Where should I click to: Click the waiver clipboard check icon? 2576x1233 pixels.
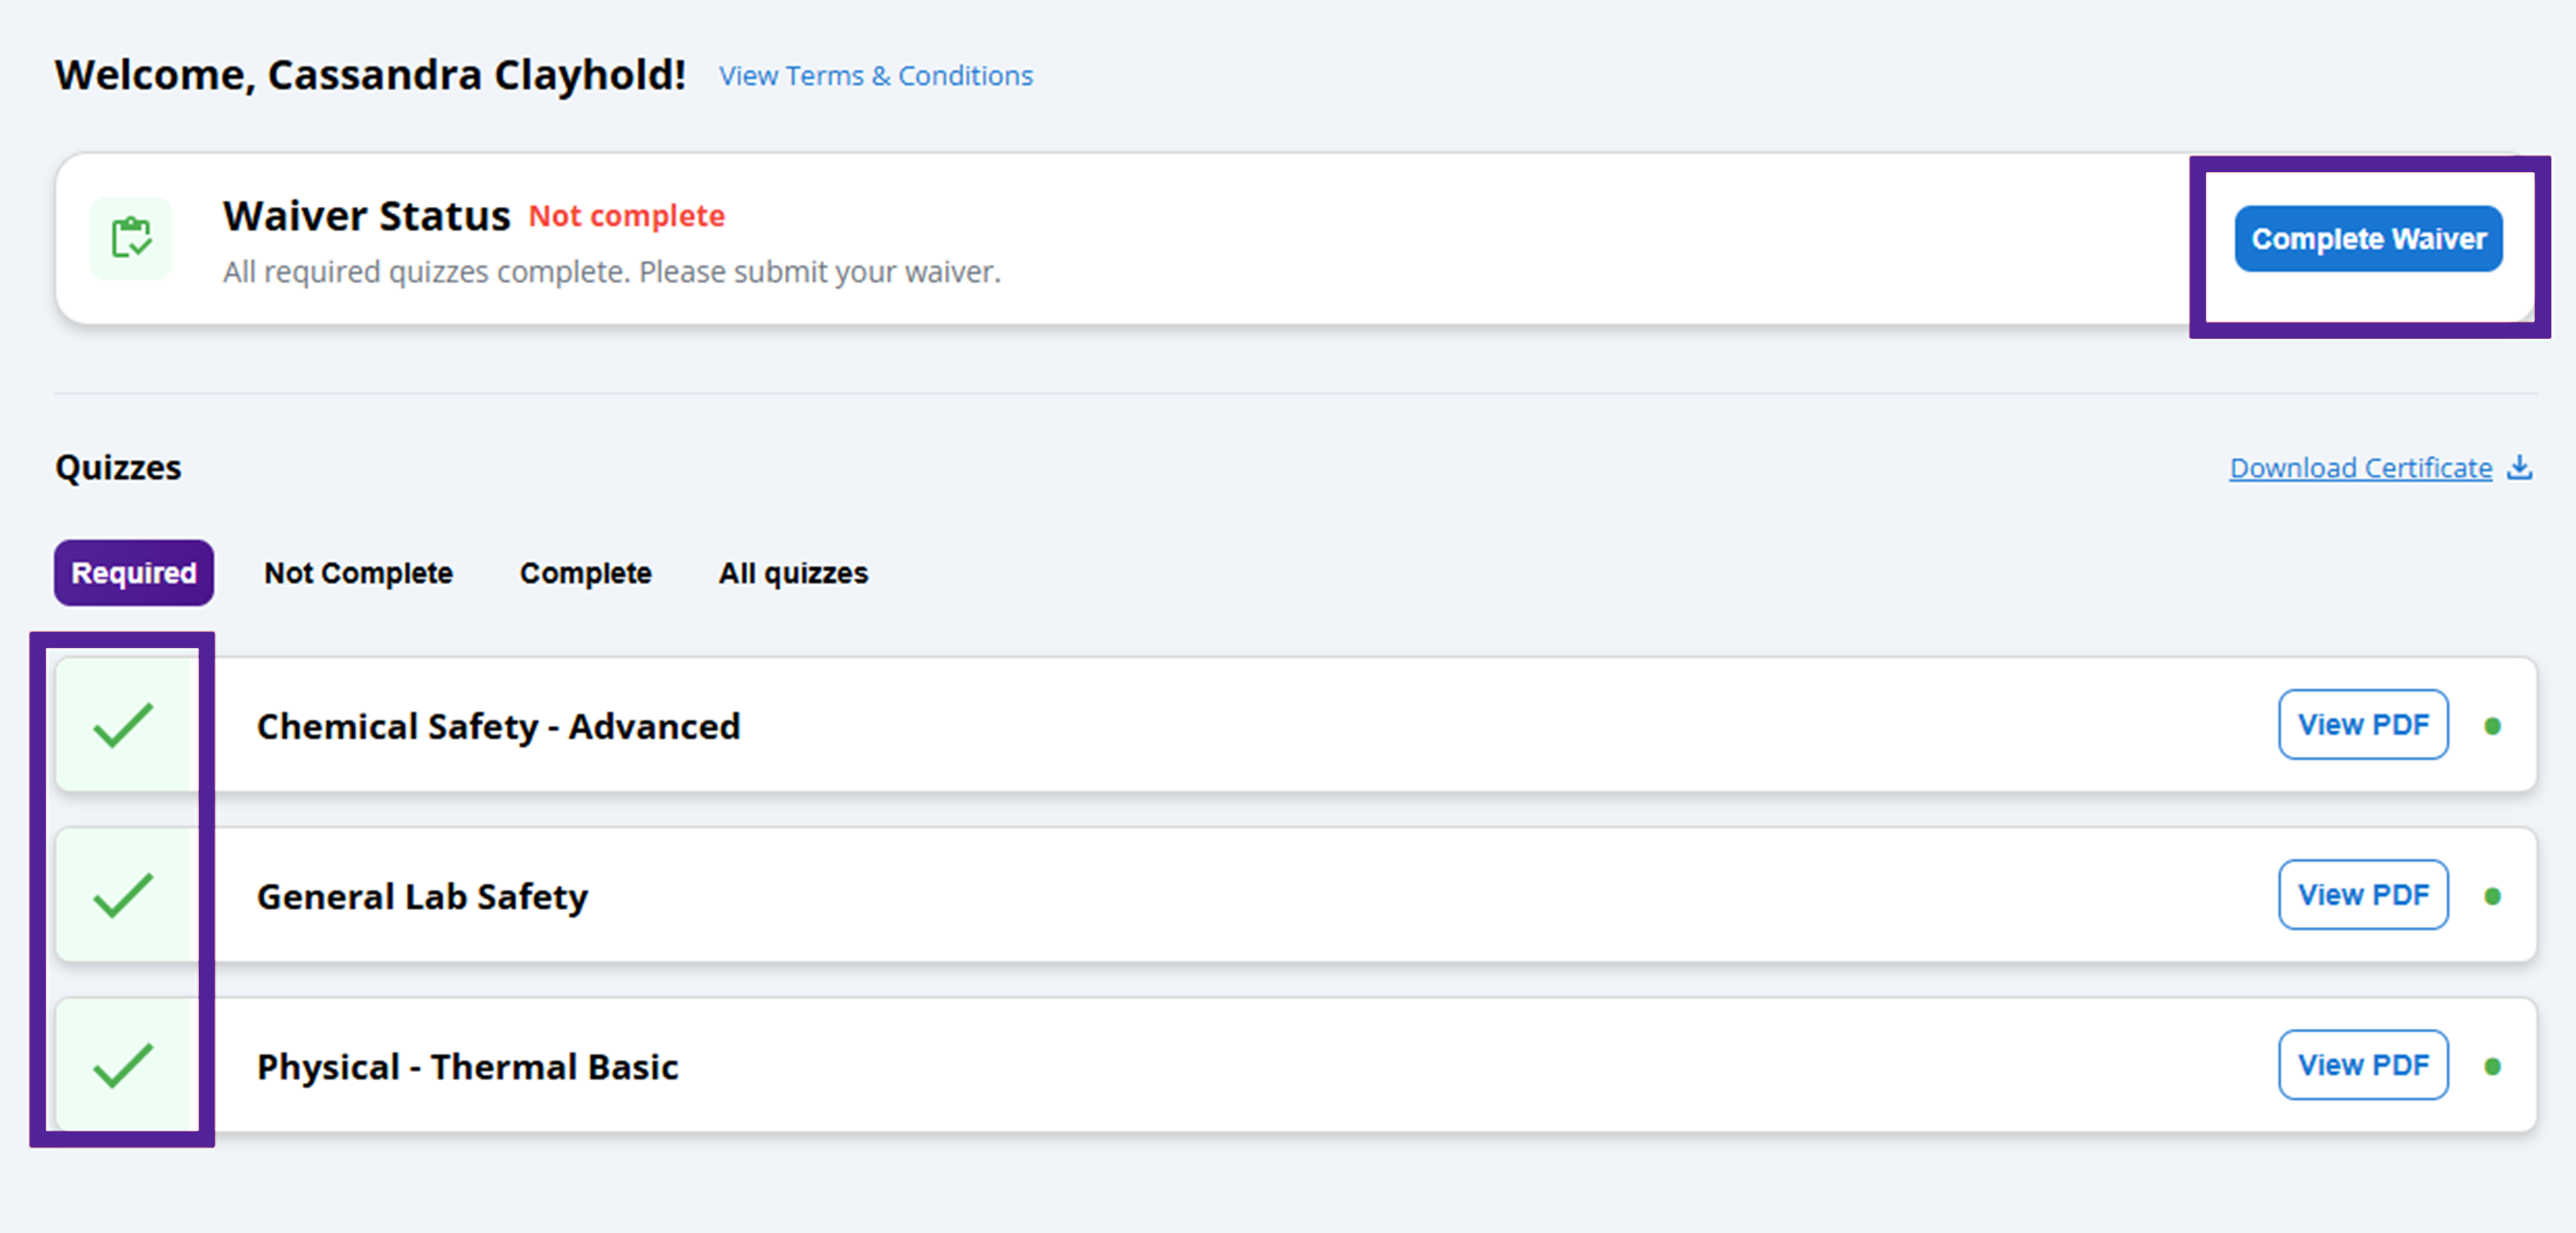(131, 238)
